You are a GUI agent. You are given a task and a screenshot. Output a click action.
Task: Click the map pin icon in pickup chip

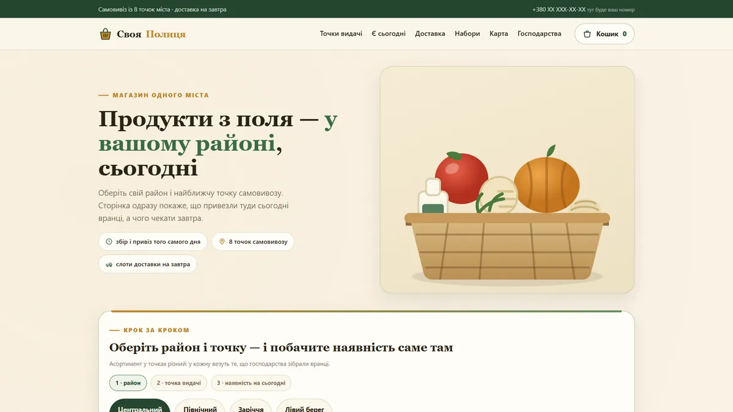click(x=222, y=242)
